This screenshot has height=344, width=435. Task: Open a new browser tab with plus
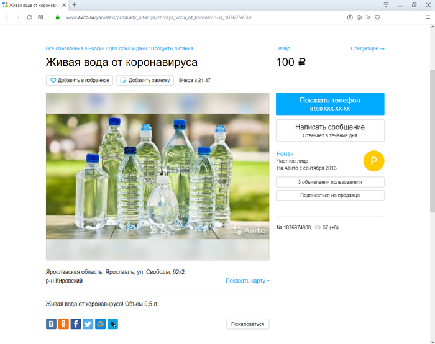click(74, 5)
